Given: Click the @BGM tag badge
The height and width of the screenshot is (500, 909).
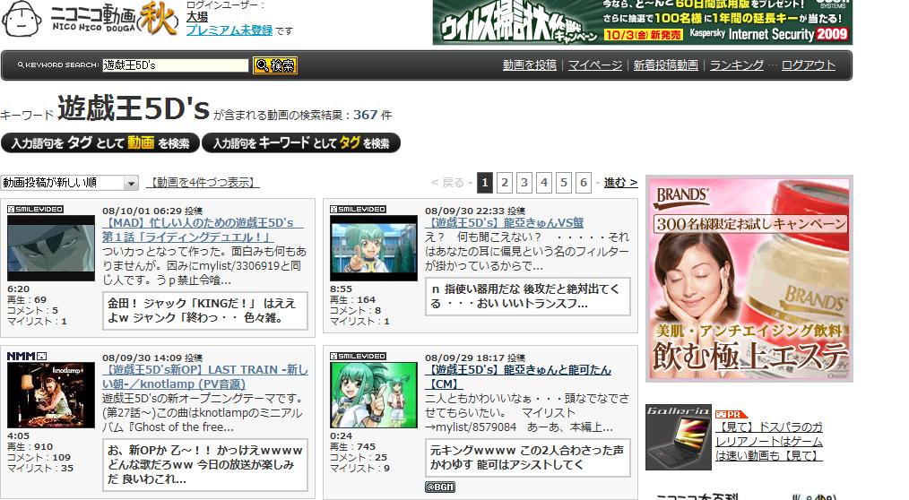Looking at the screenshot, I should [x=440, y=487].
